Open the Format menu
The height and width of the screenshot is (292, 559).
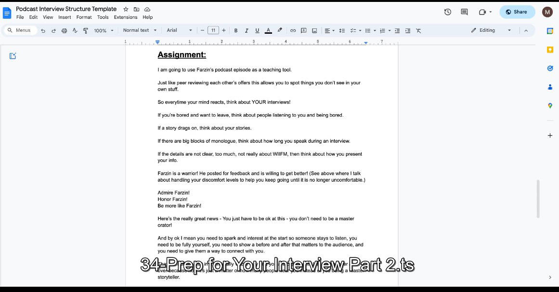pyautogui.click(x=84, y=17)
